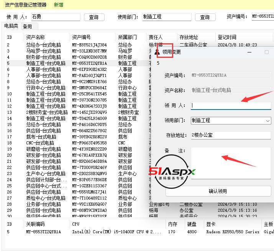Click the user icon in 领用变更 dialog title
Image resolution: width=274 pixels, height=252 pixels.
click(x=157, y=52)
